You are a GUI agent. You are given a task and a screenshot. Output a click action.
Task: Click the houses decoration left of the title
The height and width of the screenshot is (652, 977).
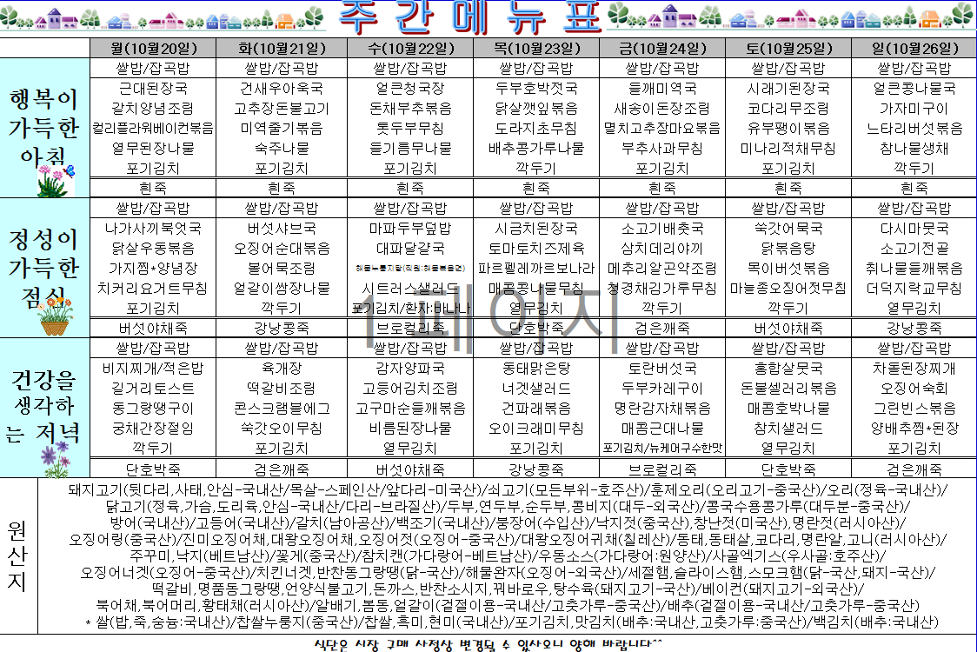pos(156,17)
